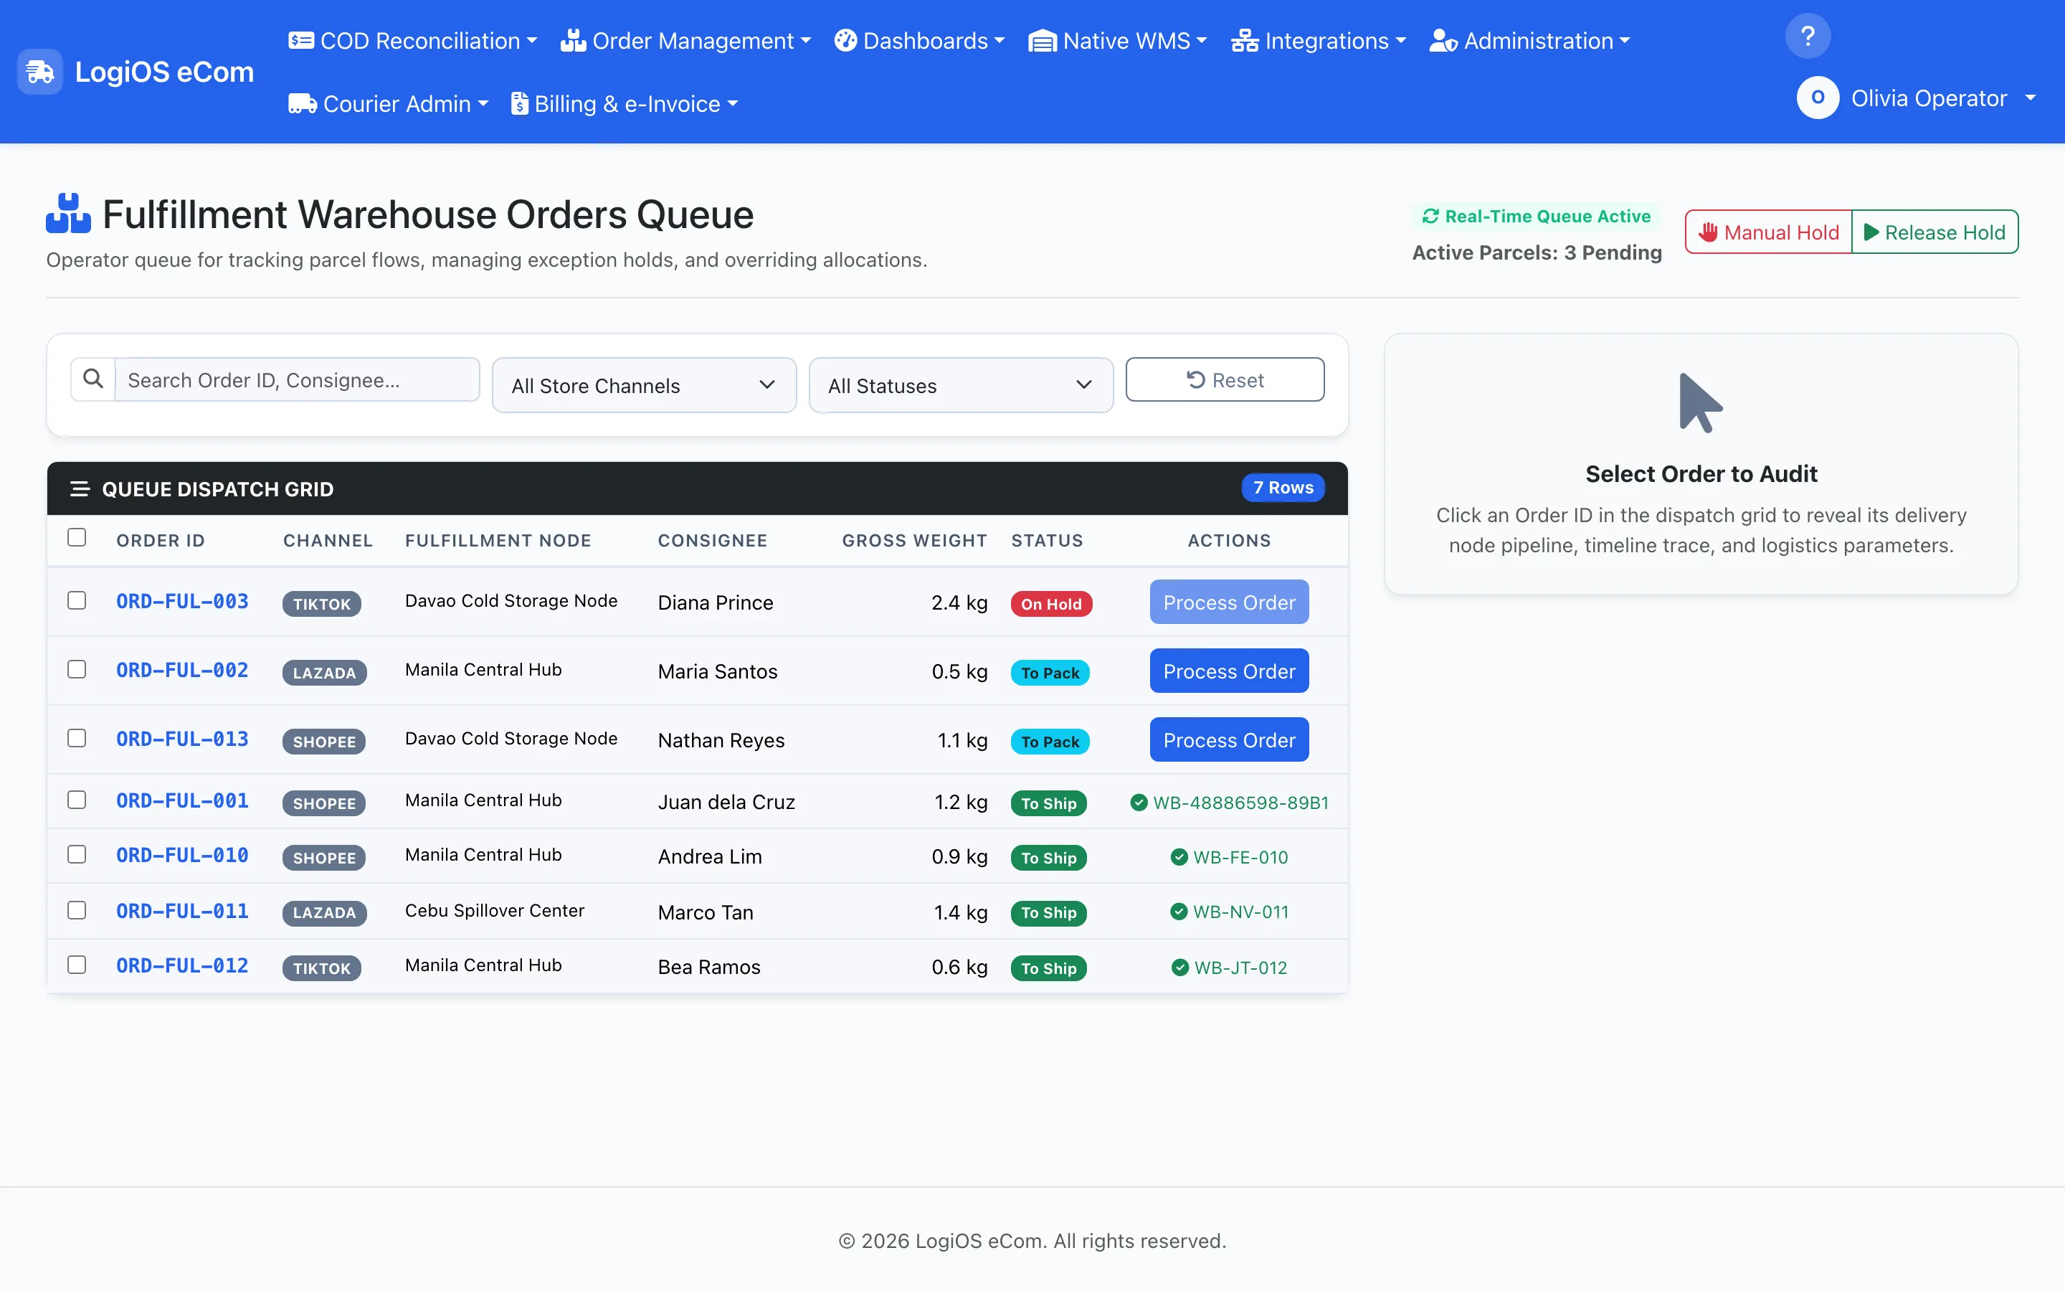Click the Search Order ID, Consignee field

(x=297, y=379)
